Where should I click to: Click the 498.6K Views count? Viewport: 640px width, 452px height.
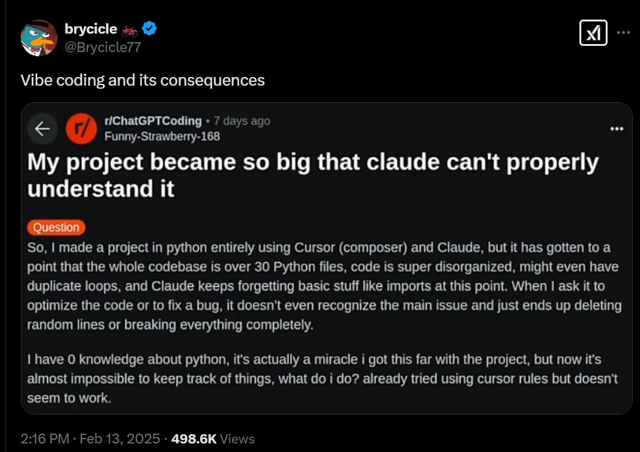[213, 439]
